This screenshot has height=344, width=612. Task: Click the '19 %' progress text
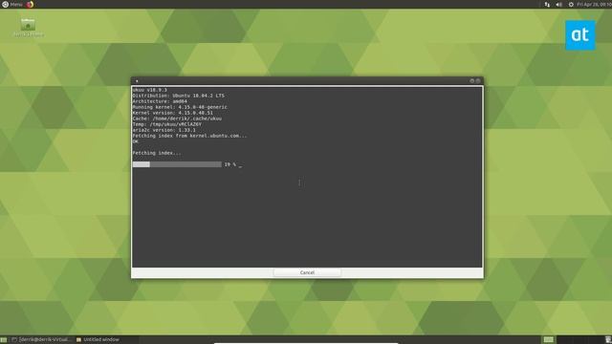point(229,164)
